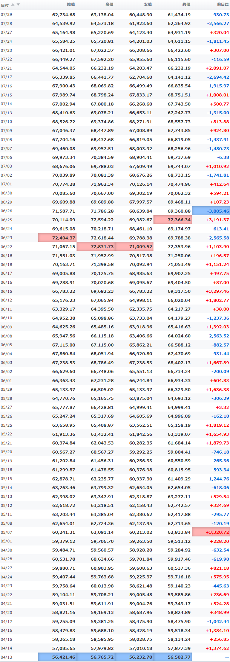
Task: Select the 06/11 low value 62,335.75
Action: tap(141, 309)
